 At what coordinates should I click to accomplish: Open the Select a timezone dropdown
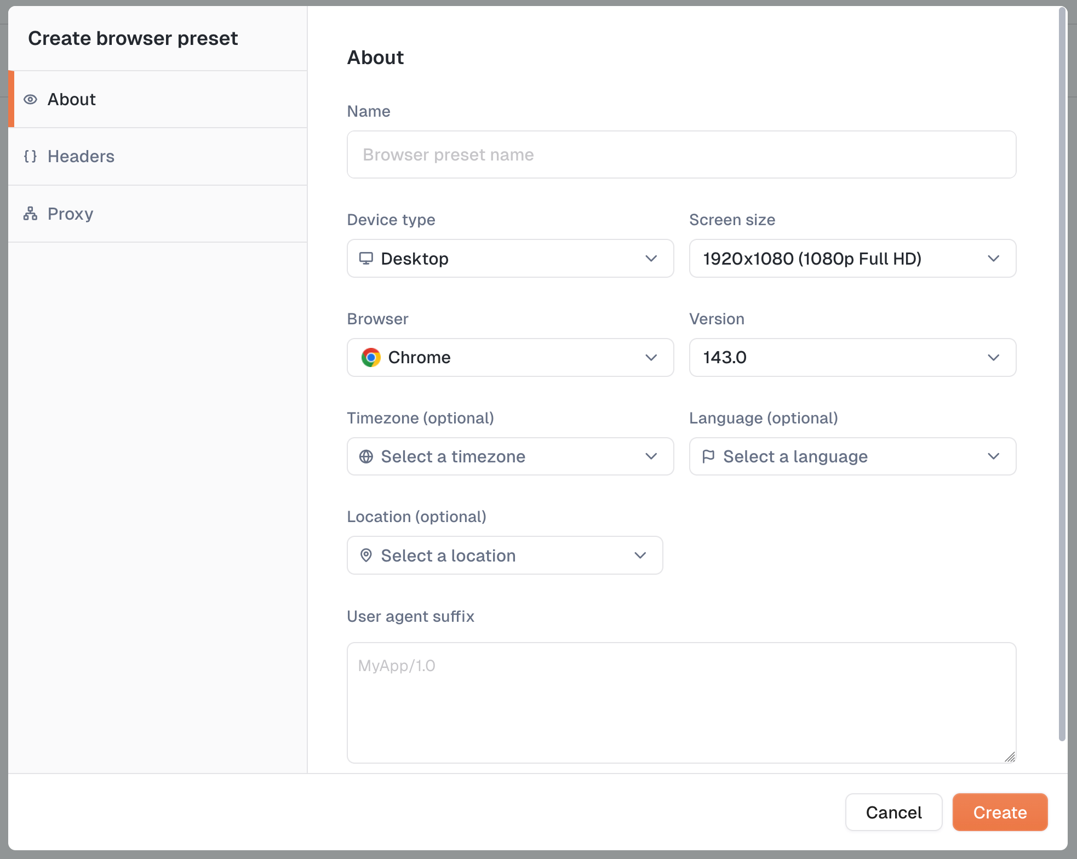point(509,456)
